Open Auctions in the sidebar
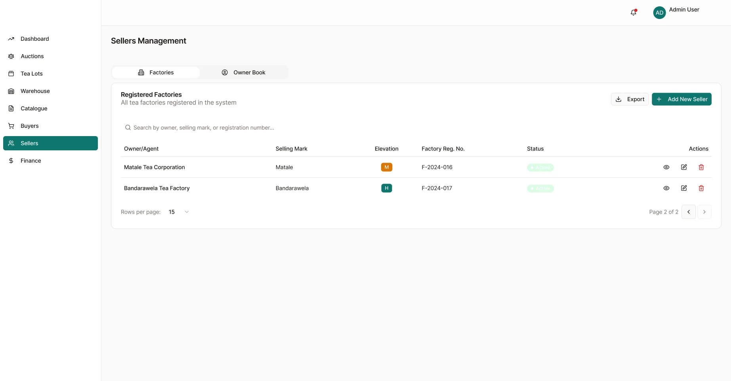 50,56
